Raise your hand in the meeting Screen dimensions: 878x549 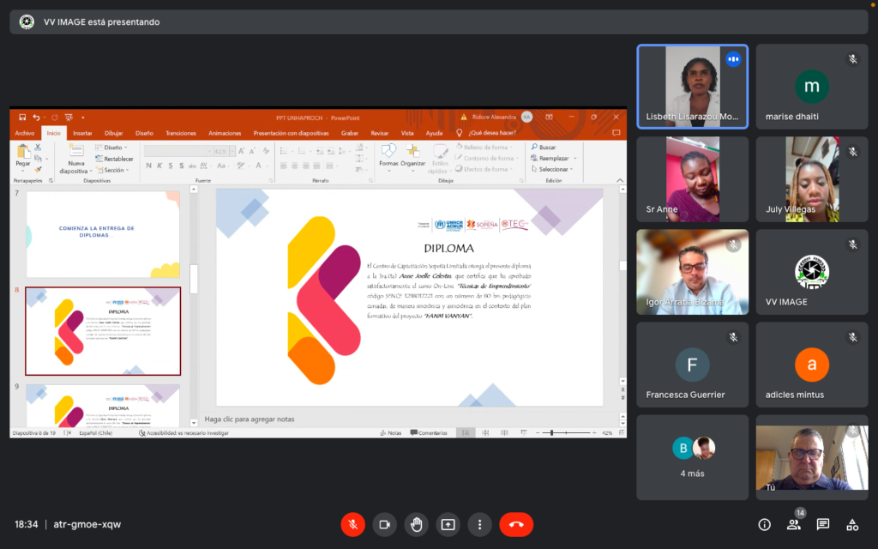pos(416,524)
